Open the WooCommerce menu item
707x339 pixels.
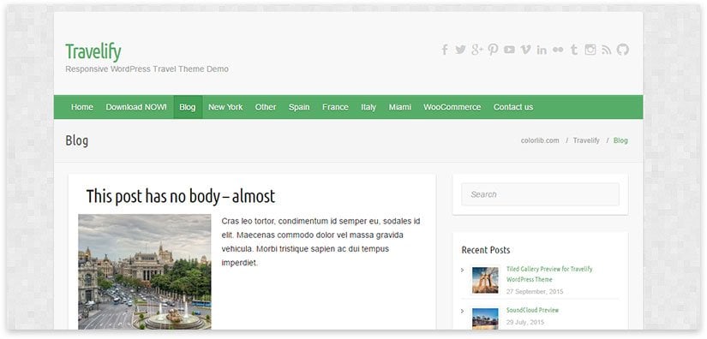(452, 107)
